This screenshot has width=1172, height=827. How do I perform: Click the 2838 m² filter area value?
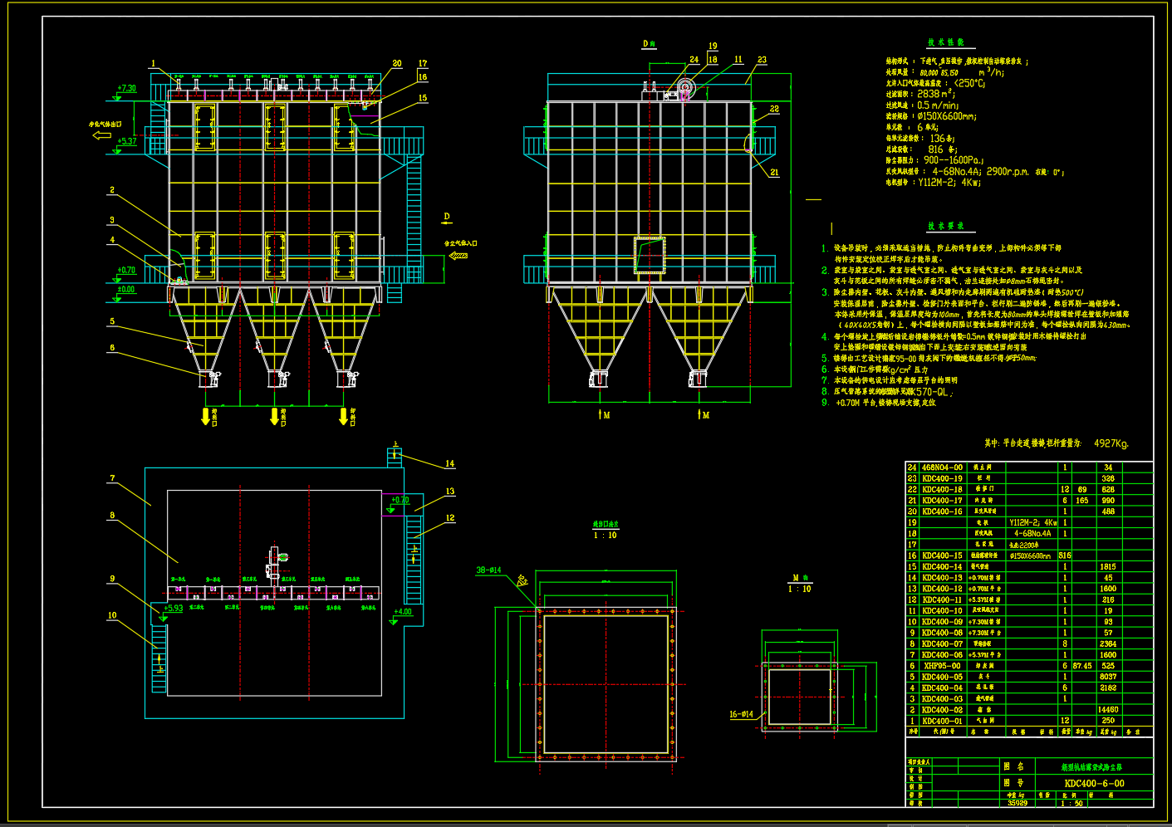coord(937,94)
